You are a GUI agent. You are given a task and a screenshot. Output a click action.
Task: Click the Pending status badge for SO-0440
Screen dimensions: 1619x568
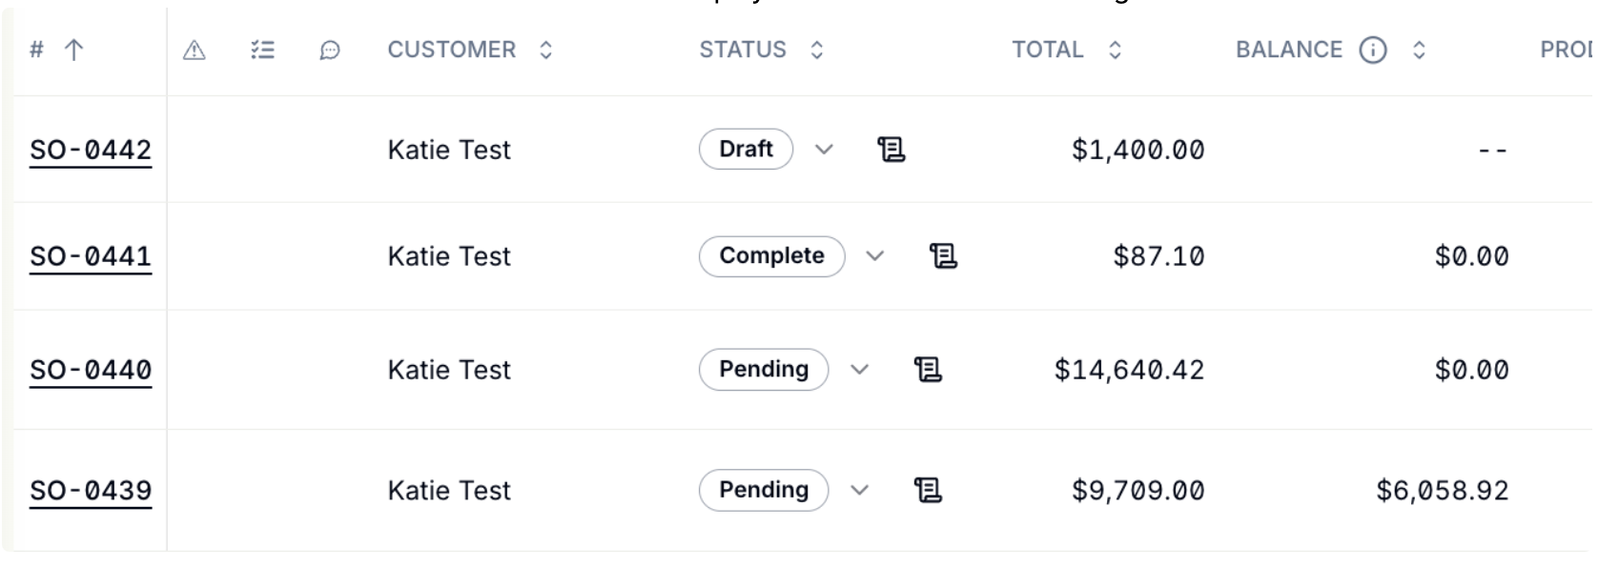click(764, 370)
